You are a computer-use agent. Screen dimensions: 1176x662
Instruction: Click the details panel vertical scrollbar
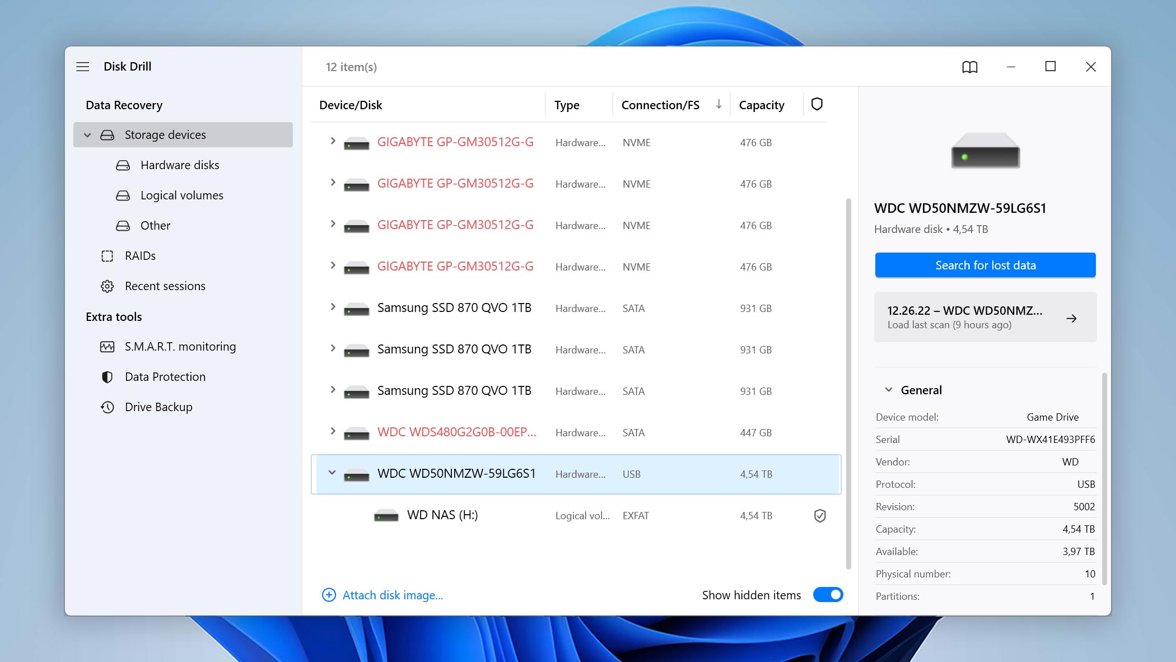(1104, 479)
